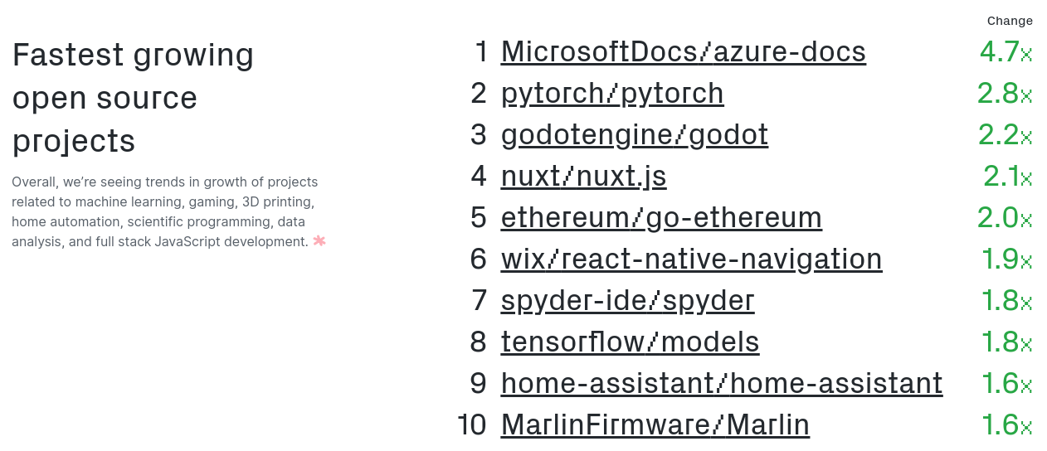Screen dimensions: 1047x451
Task: Click the 2.2x change value for godot
Action: (1006, 134)
